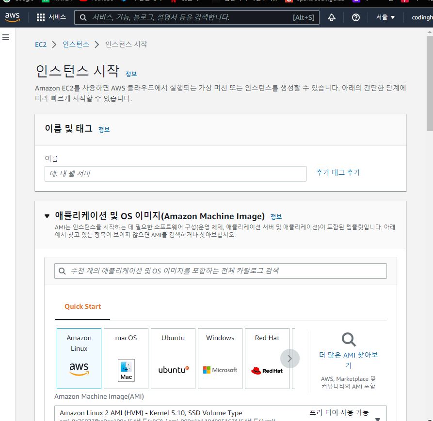
Task: Select the Windows Microsoft AMI tile
Action: [x=220, y=358]
